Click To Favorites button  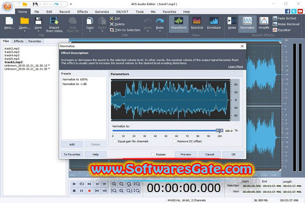coord(72,154)
